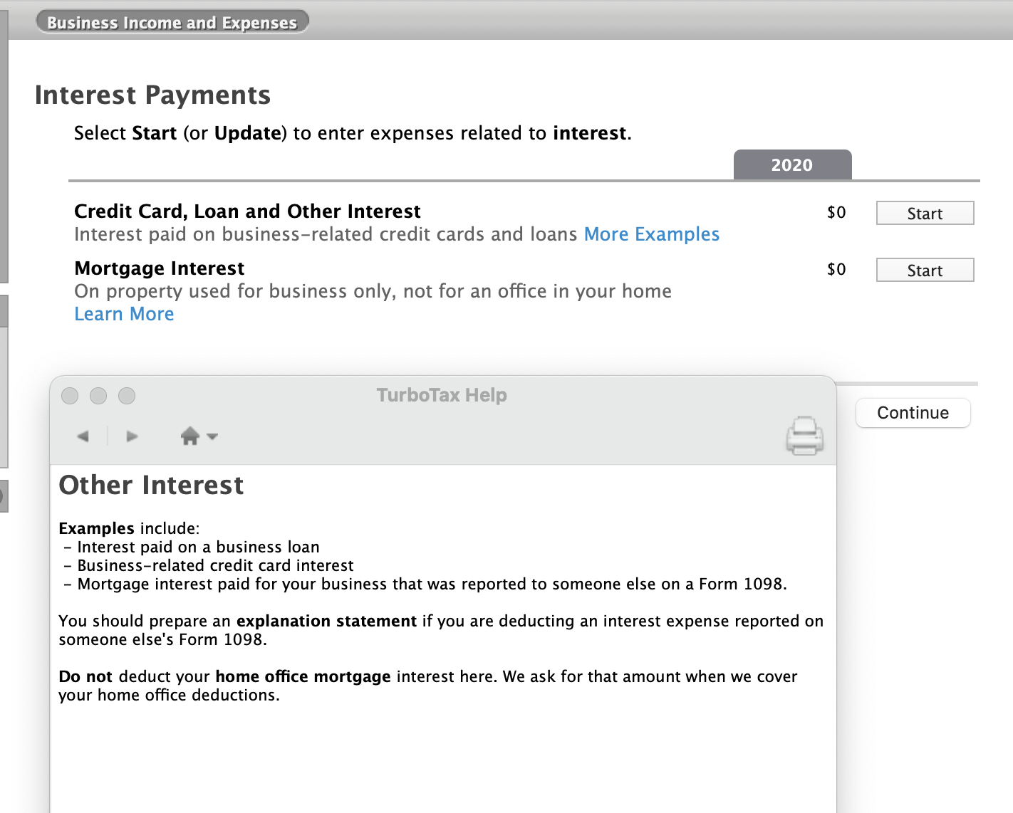Open the Help home icon
Screen dimensions: 1013x813
point(190,436)
